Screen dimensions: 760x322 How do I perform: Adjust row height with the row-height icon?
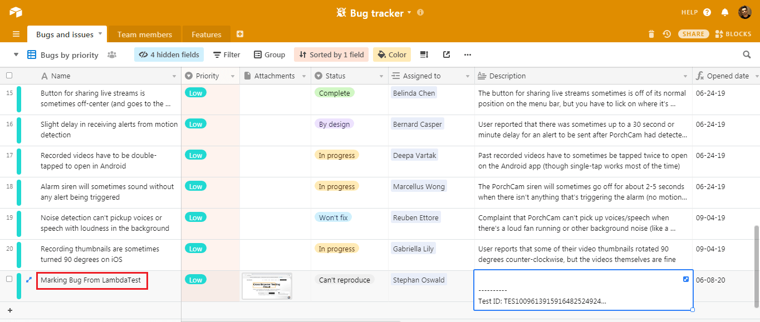(424, 54)
